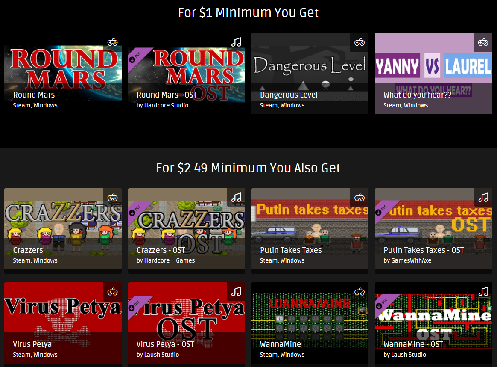Image resolution: width=497 pixels, height=367 pixels.
Task: Click 'Steam, Windows' under What do you hear??
Action: coord(406,105)
